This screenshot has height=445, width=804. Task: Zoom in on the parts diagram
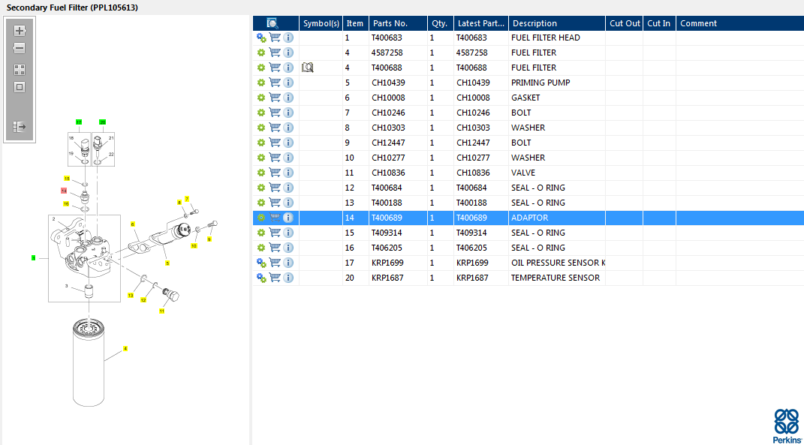(x=20, y=31)
